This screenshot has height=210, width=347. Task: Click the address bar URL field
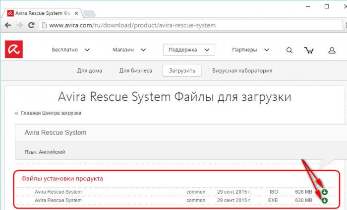pos(191,25)
